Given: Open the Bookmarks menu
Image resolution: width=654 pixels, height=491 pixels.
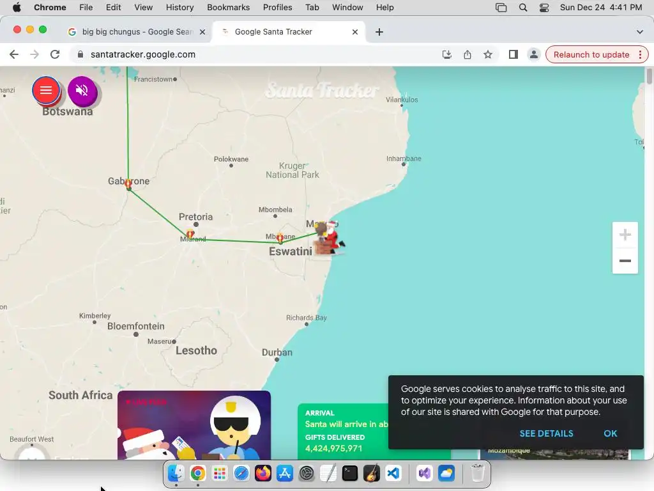Looking at the screenshot, I should [228, 8].
